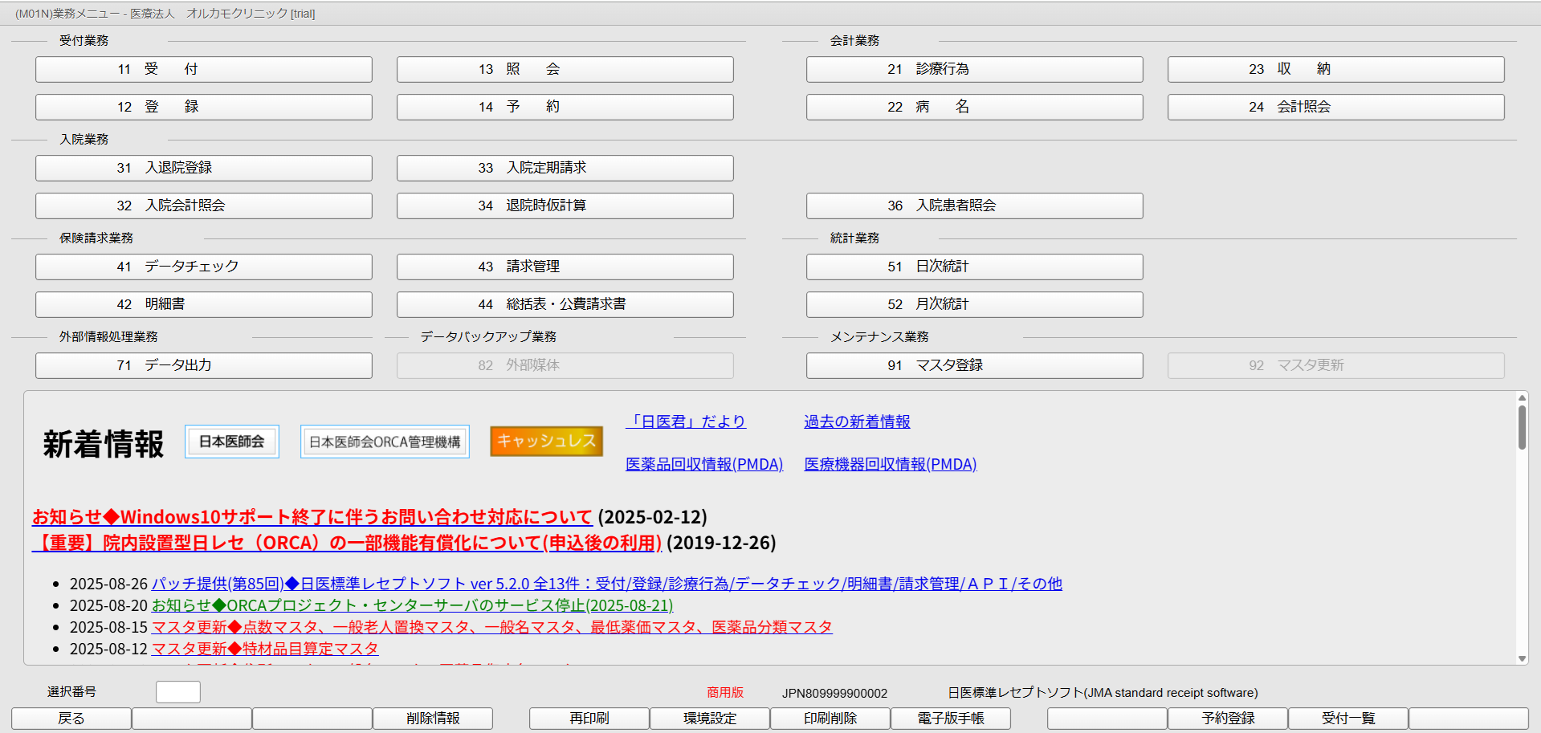
Task: Select 21 診療行為 medical treatment entry
Action: point(974,69)
